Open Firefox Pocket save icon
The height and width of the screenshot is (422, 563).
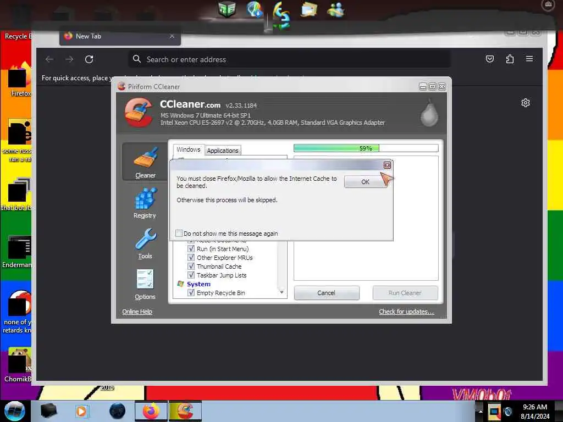click(490, 59)
